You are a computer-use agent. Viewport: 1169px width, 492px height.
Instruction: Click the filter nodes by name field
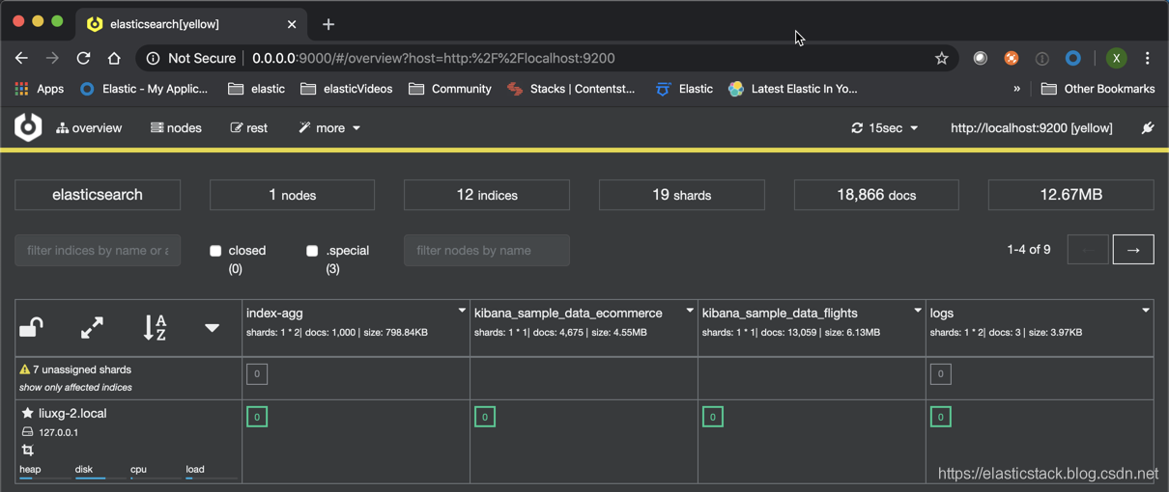click(486, 250)
